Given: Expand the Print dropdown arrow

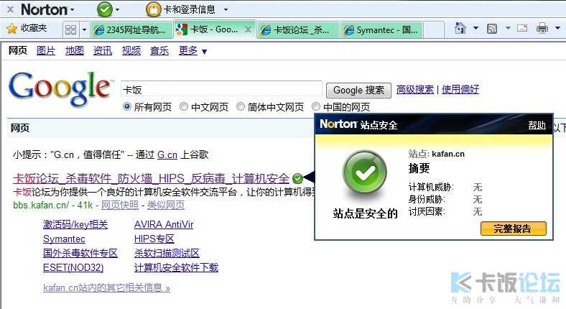Looking at the screenshot, I should pos(557,28).
